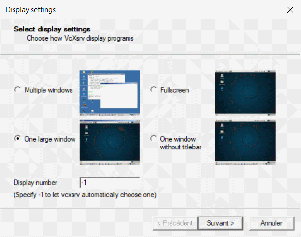Click the Fullscreen label text
Image resolution: width=301 pixels, height=237 pixels.
[175, 90]
